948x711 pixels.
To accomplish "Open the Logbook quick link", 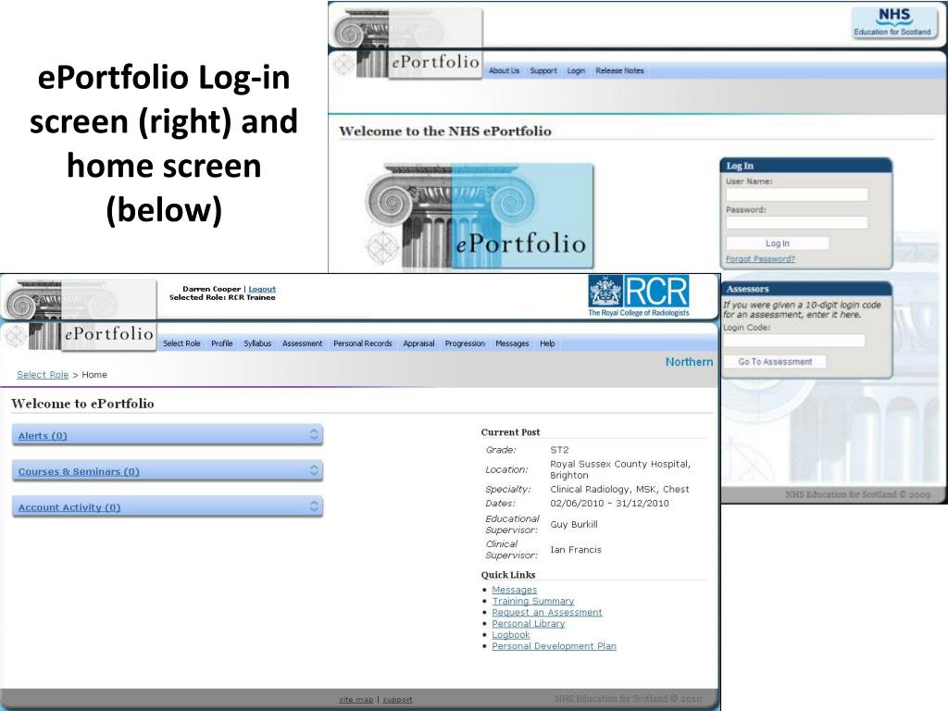I will pyautogui.click(x=511, y=635).
